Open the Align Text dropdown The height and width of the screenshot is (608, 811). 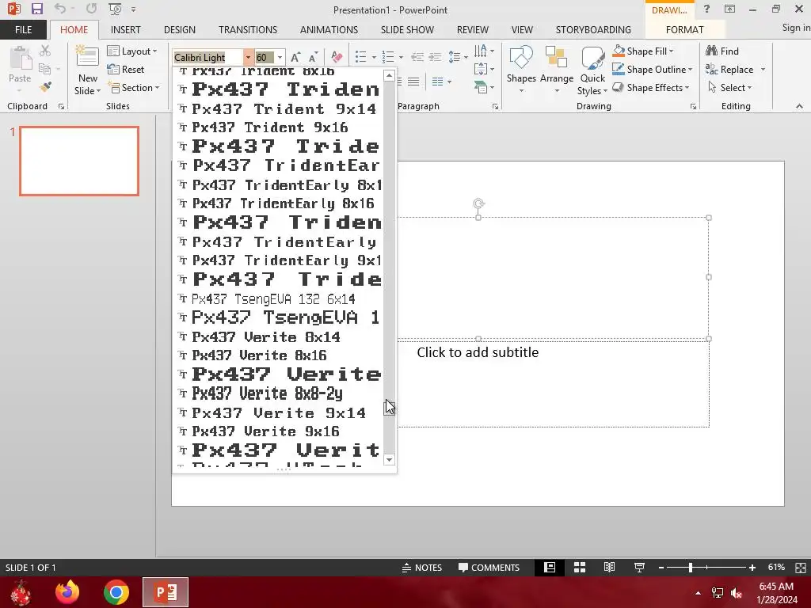click(x=484, y=69)
